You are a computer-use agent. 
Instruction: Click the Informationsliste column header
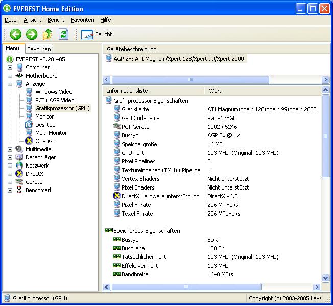point(153,91)
